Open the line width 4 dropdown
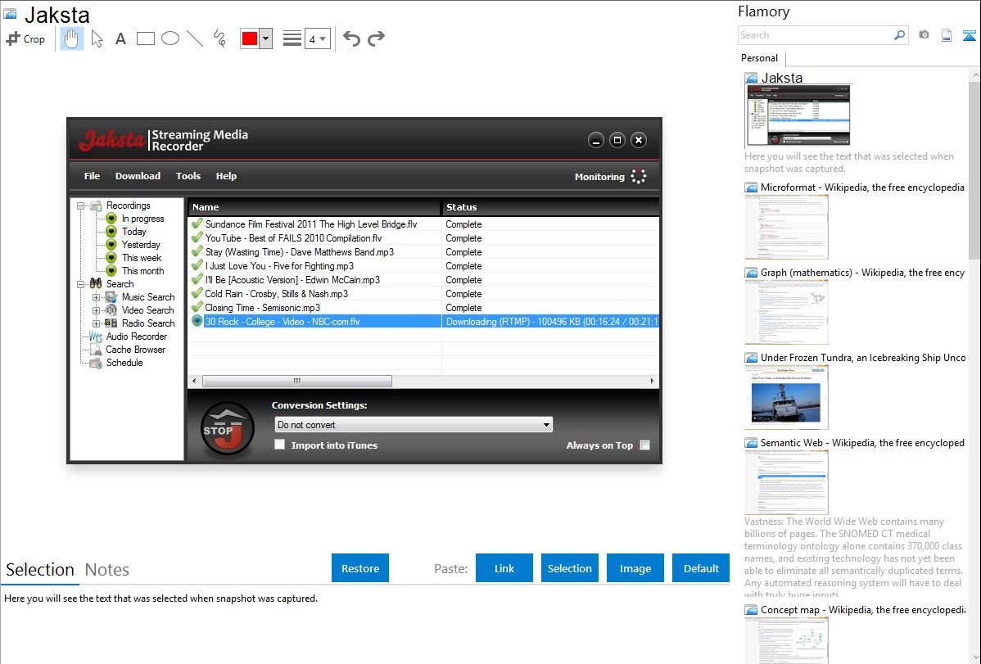981x664 pixels. [x=318, y=38]
